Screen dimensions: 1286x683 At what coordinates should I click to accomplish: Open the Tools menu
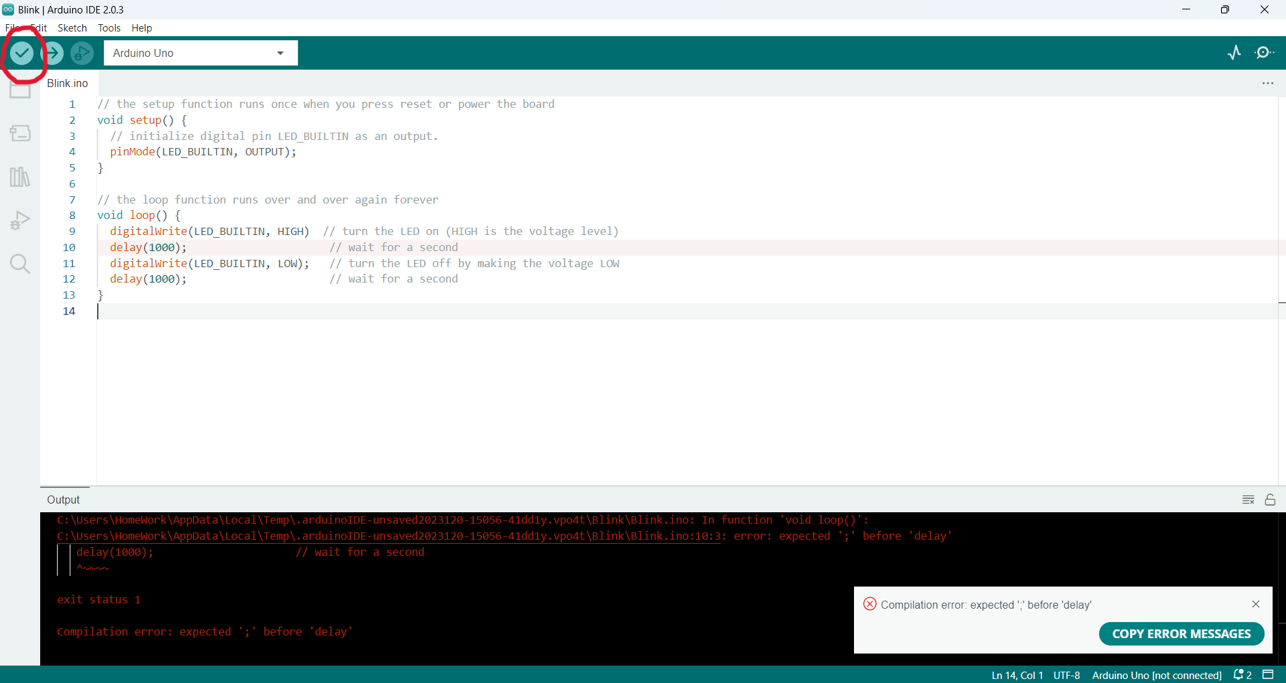pyautogui.click(x=109, y=28)
